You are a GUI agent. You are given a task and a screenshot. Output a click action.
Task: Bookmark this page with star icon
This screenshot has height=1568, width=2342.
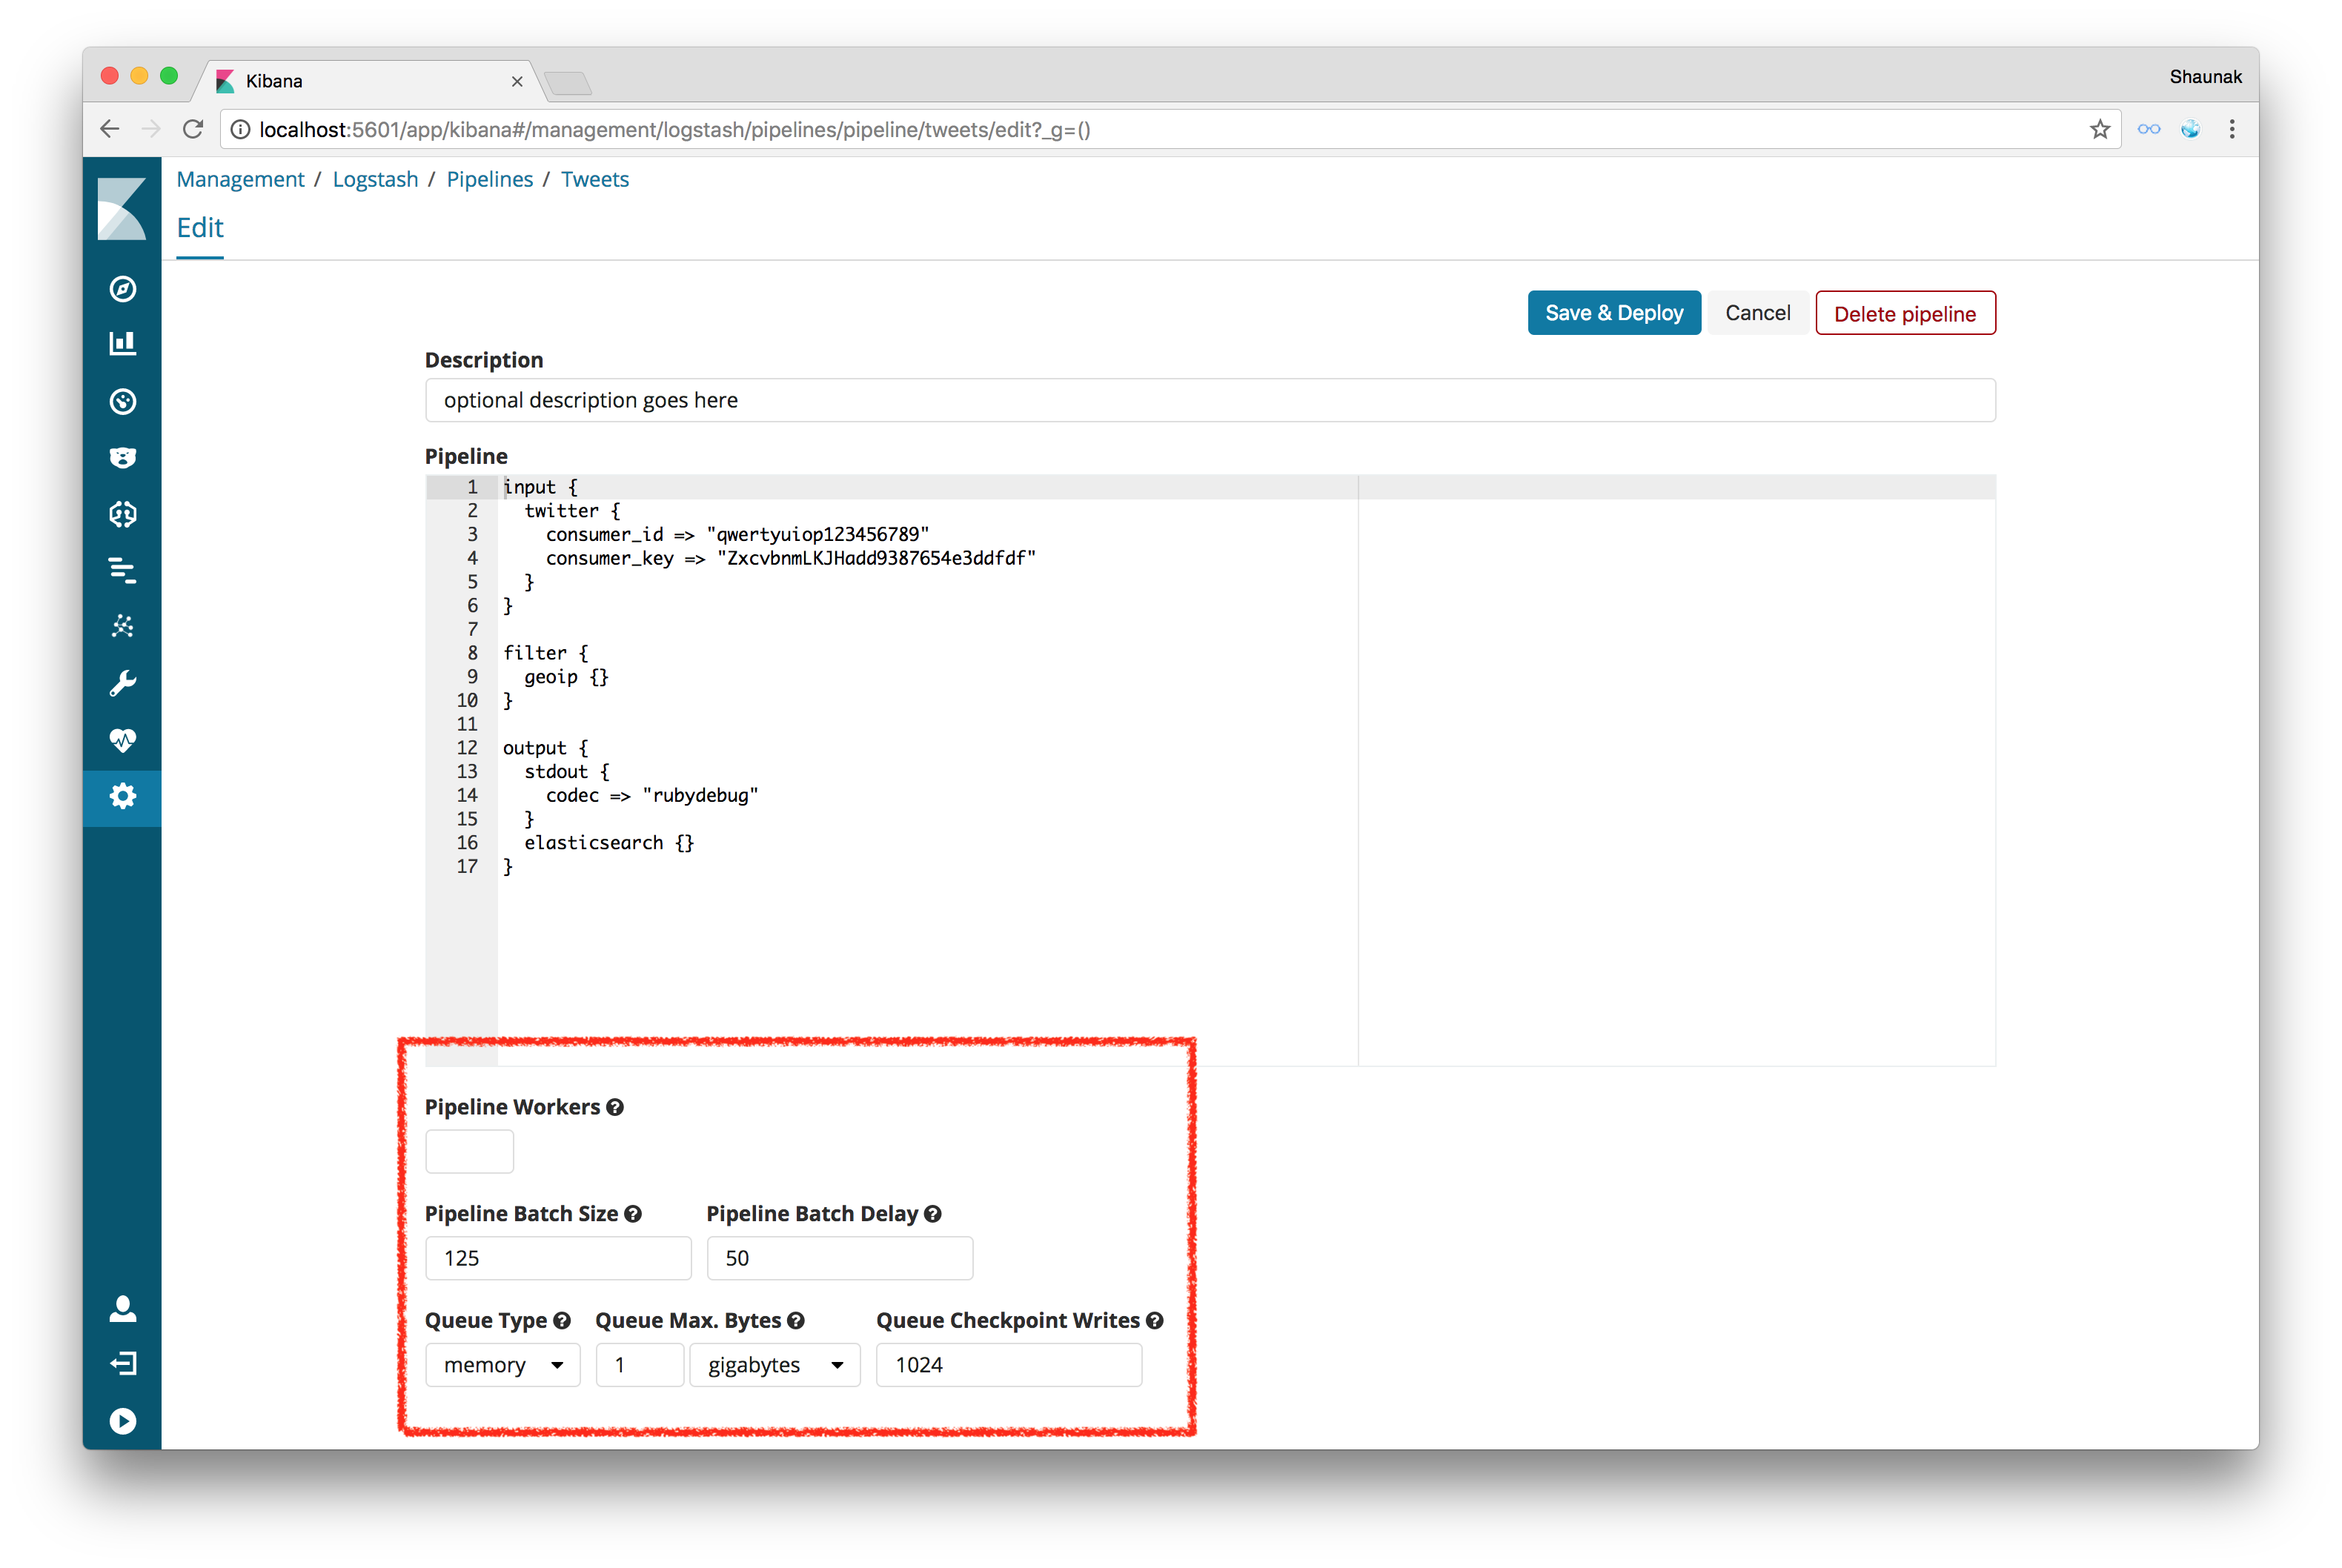pyautogui.click(x=2100, y=130)
